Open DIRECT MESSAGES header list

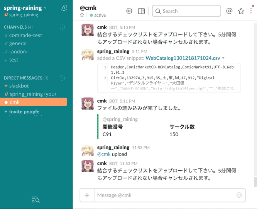click(26, 78)
